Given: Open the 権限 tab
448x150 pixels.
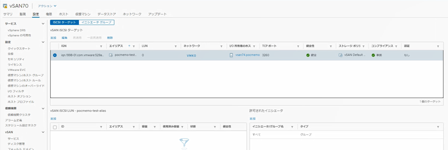Looking at the screenshot, I should click(x=49, y=14).
